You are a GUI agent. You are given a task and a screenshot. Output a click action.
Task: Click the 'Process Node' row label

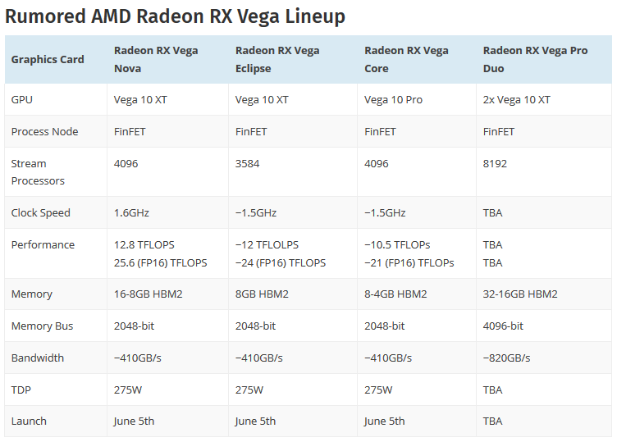(x=44, y=131)
